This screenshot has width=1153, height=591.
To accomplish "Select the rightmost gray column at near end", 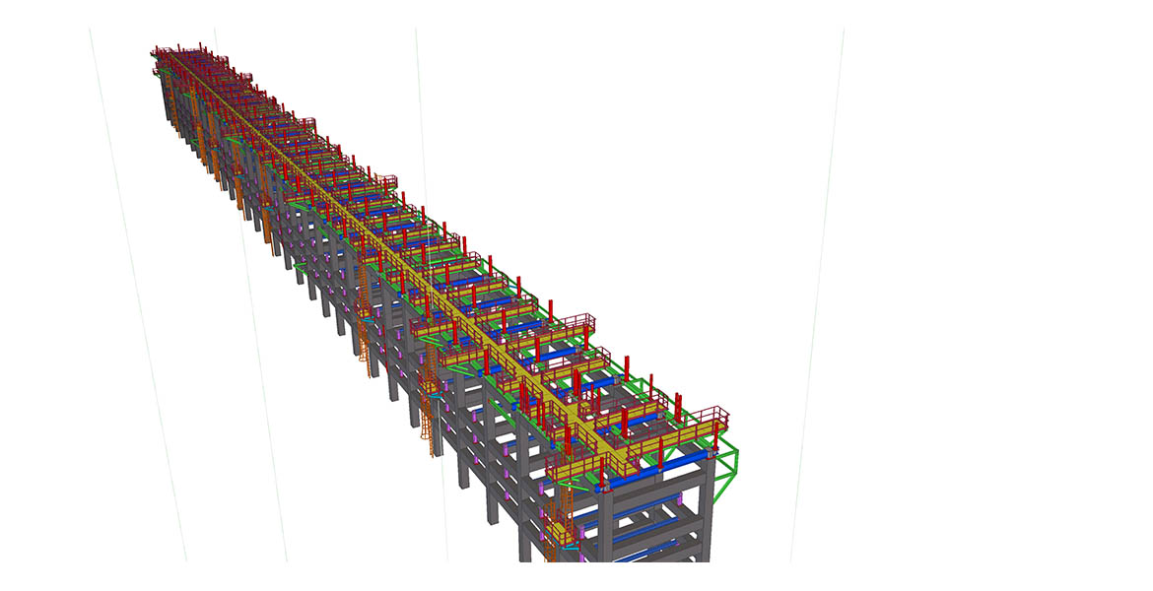I will (x=708, y=507).
